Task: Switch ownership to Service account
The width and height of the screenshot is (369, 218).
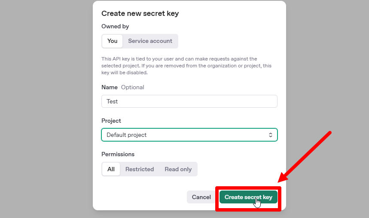Action: point(150,41)
